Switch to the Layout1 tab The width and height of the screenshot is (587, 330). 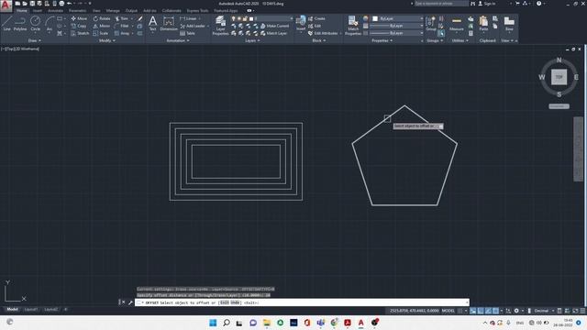coord(30,310)
